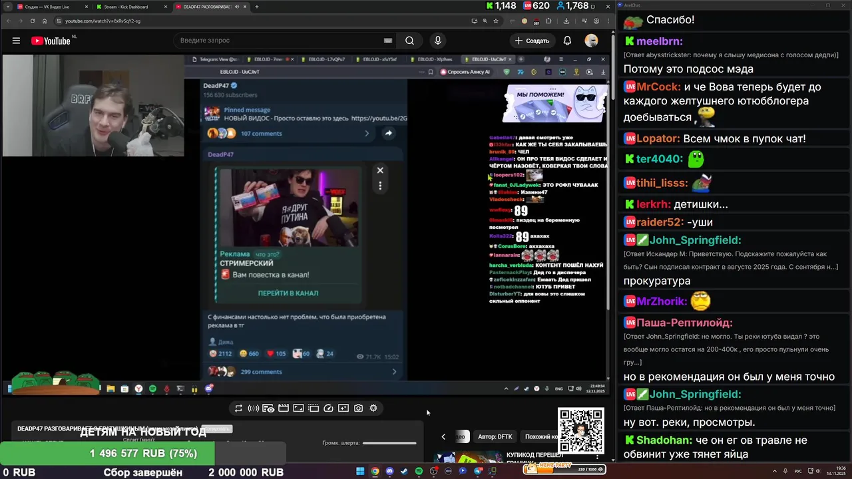Open the Chrome three-dot menu
This screenshot has height=479, width=852.
(608, 21)
